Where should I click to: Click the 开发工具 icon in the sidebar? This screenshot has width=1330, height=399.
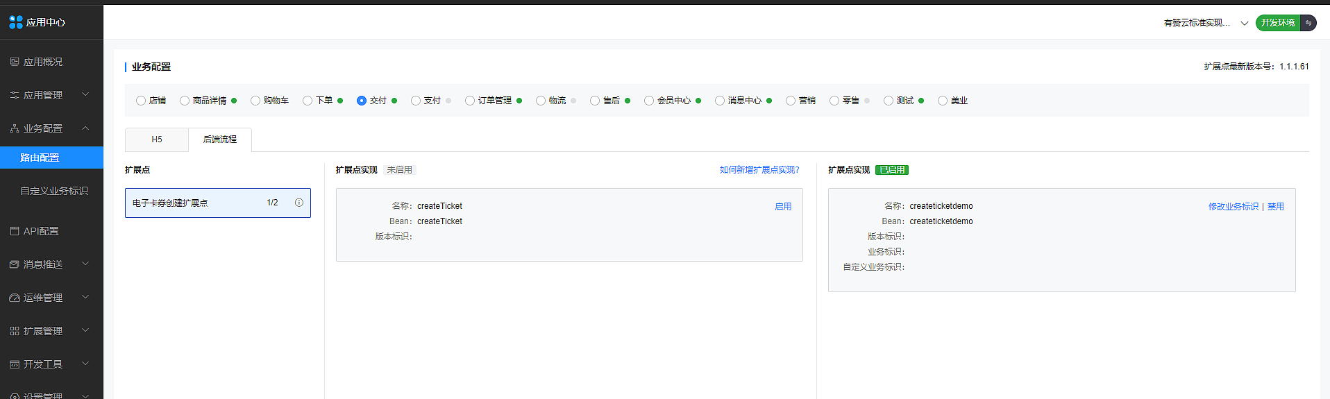pos(15,364)
